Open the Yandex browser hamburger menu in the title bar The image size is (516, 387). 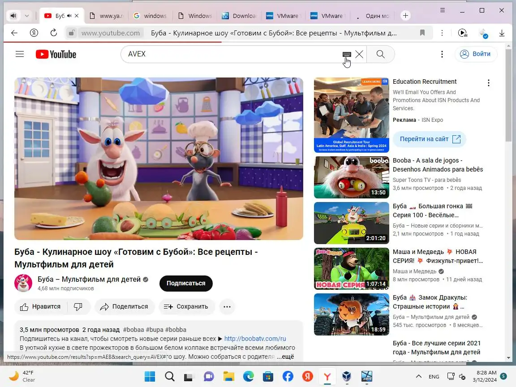pos(443,10)
